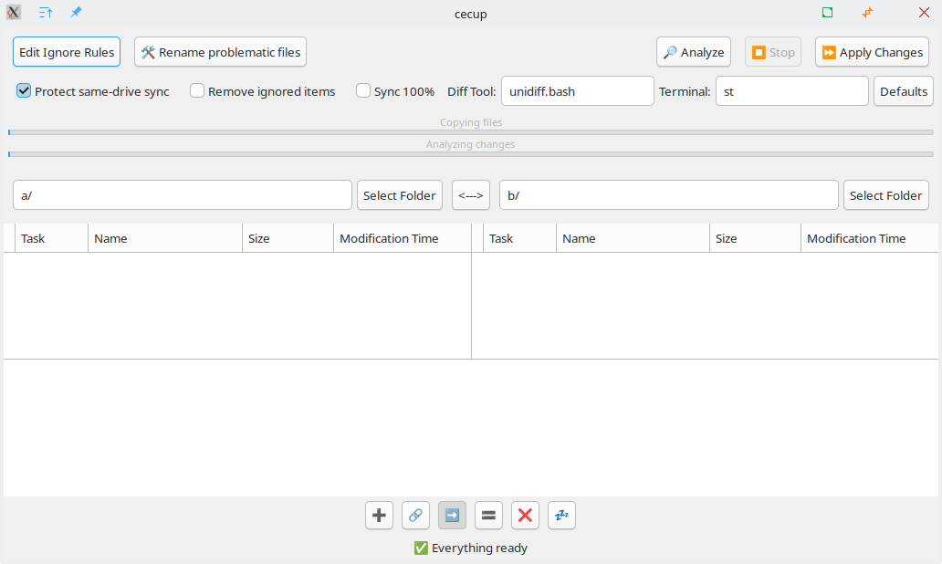This screenshot has width=942, height=564.
Task: Click the X11 app icon in title bar
Action: click(x=14, y=13)
